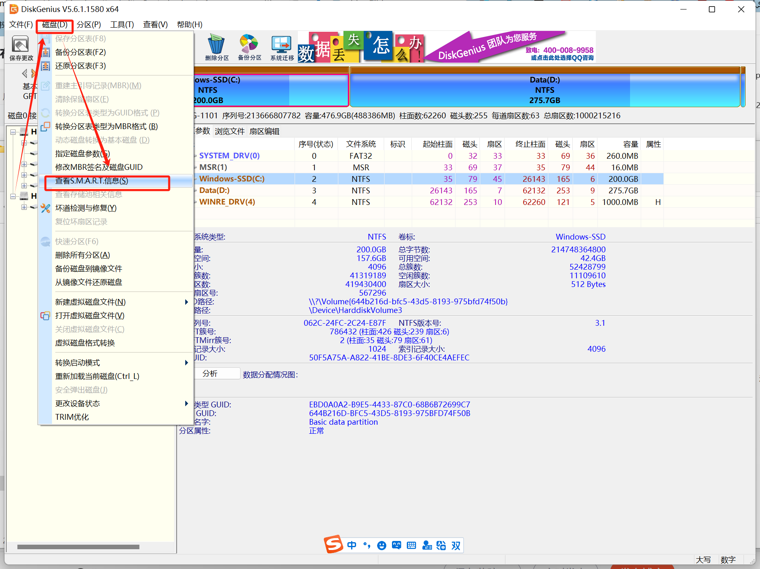Image resolution: width=760 pixels, height=569 pixels.
Task: Select Data(D:) row in partition table
Action: [428, 190]
